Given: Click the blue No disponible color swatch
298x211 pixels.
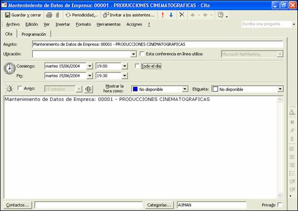Looking at the screenshot, I should tap(135, 89).
